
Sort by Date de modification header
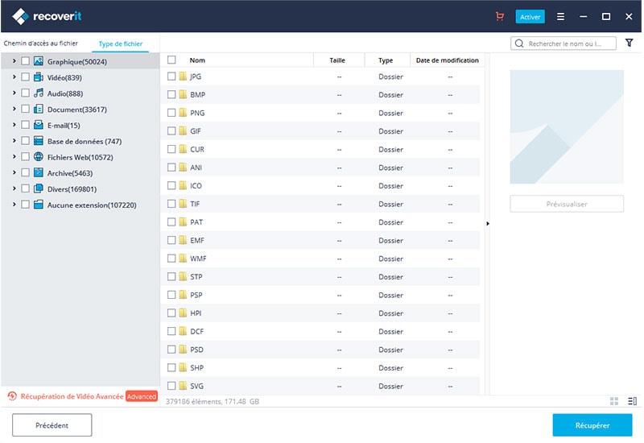[x=448, y=60]
